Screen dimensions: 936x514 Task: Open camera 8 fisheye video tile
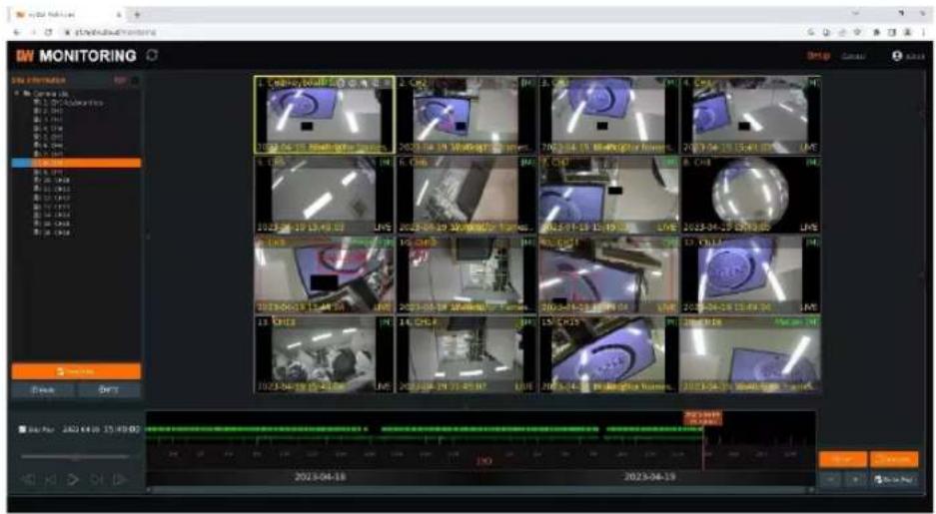click(x=751, y=195)
